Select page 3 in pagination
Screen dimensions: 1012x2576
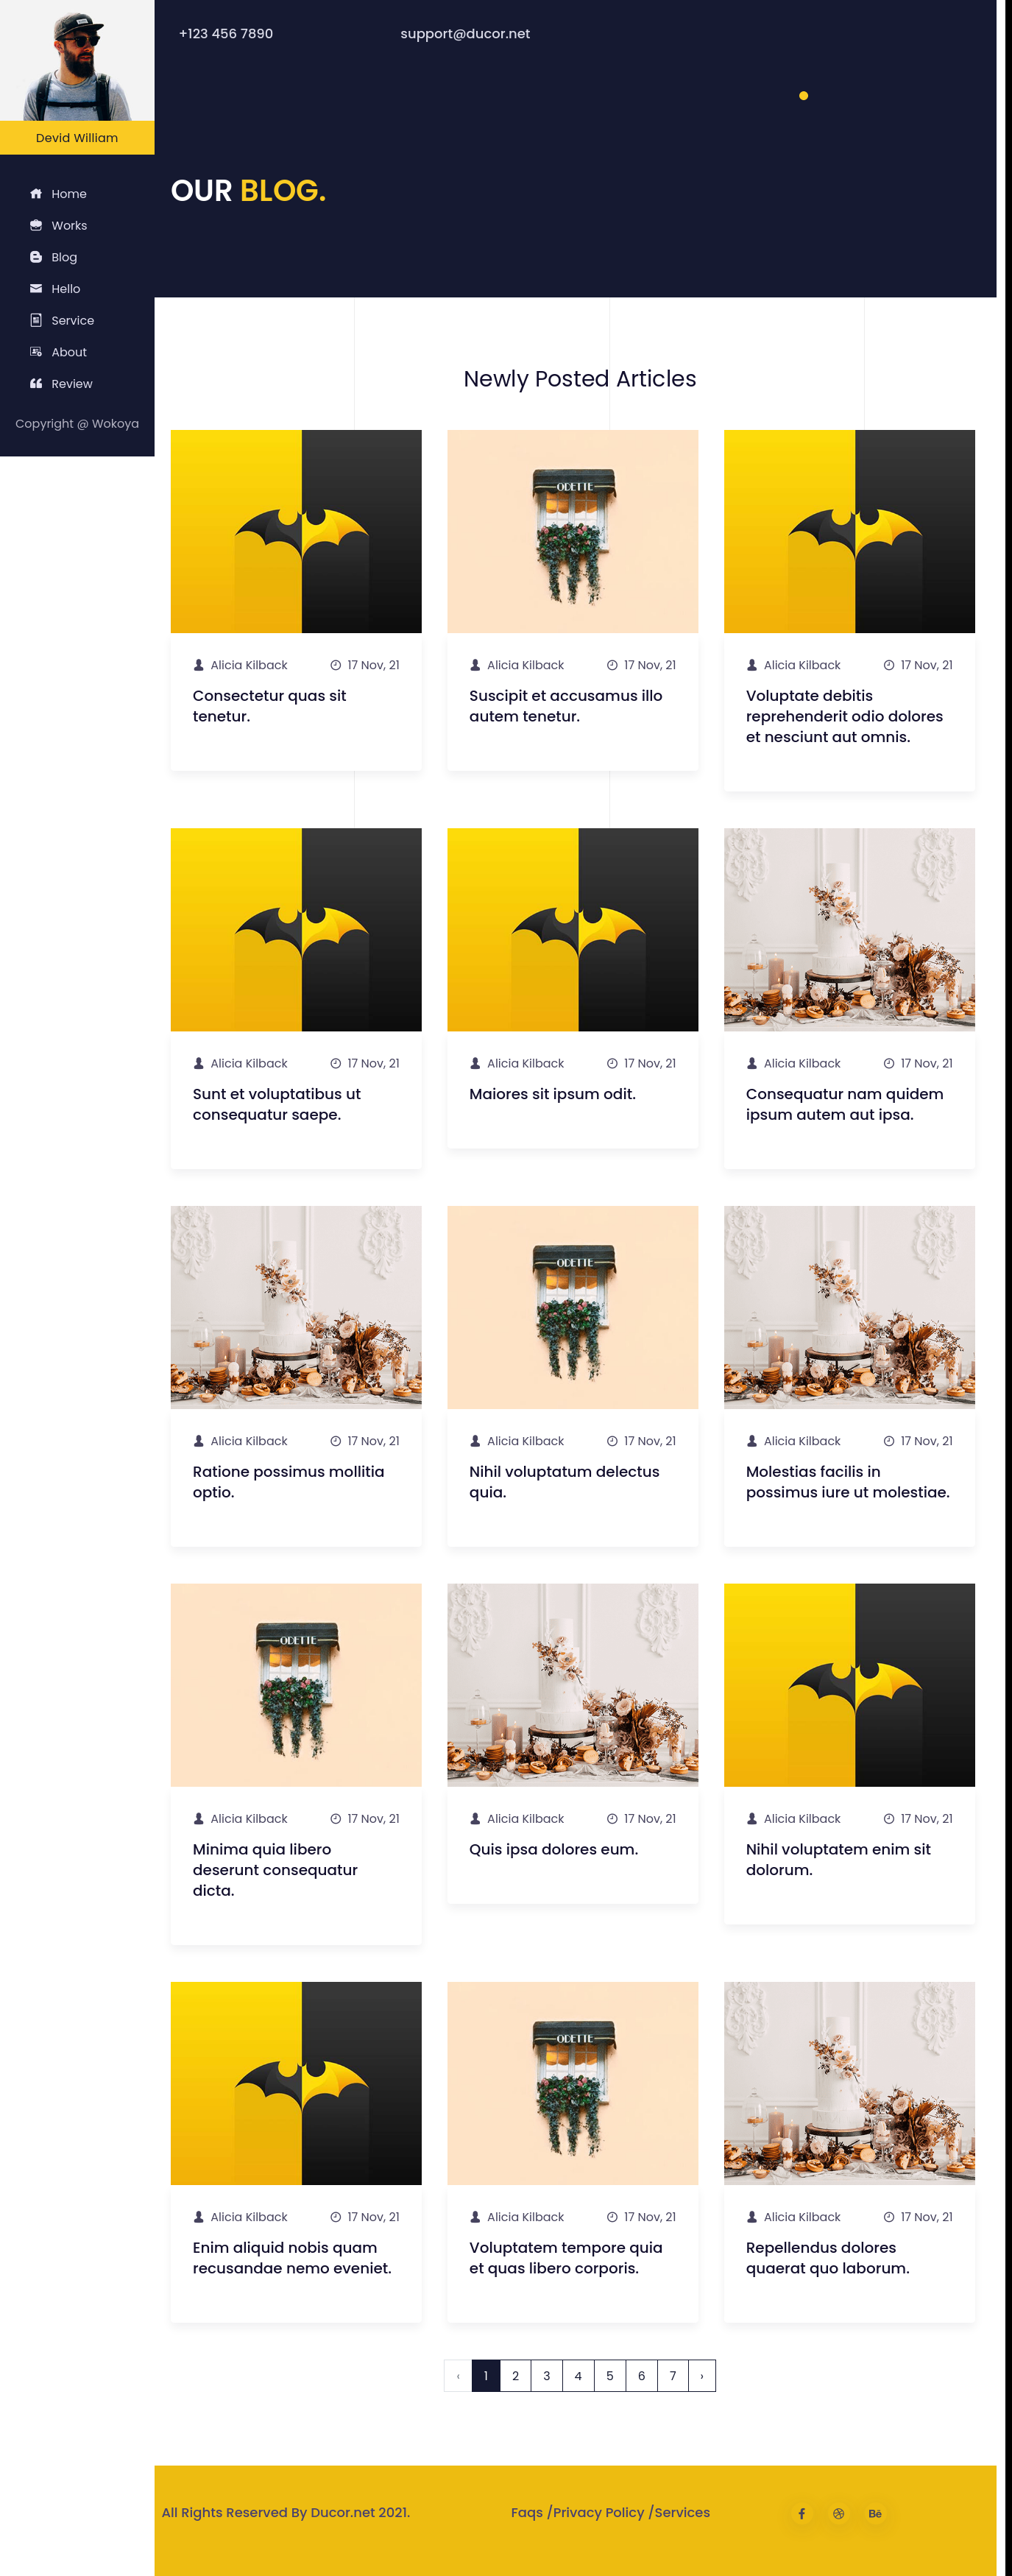pyautogui.click(x=547, y=2376)
